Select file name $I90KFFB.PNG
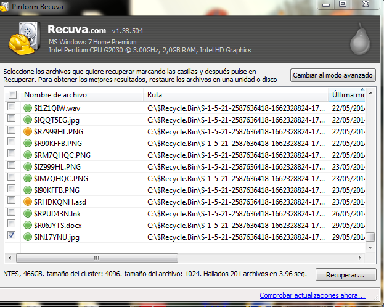The height and width of the screenshot is (307, 384). pyautogui.click(x=57, y=190)
